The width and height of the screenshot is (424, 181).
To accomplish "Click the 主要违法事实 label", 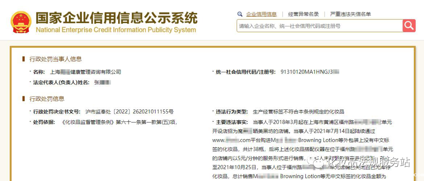I will [x=232, y=123].
